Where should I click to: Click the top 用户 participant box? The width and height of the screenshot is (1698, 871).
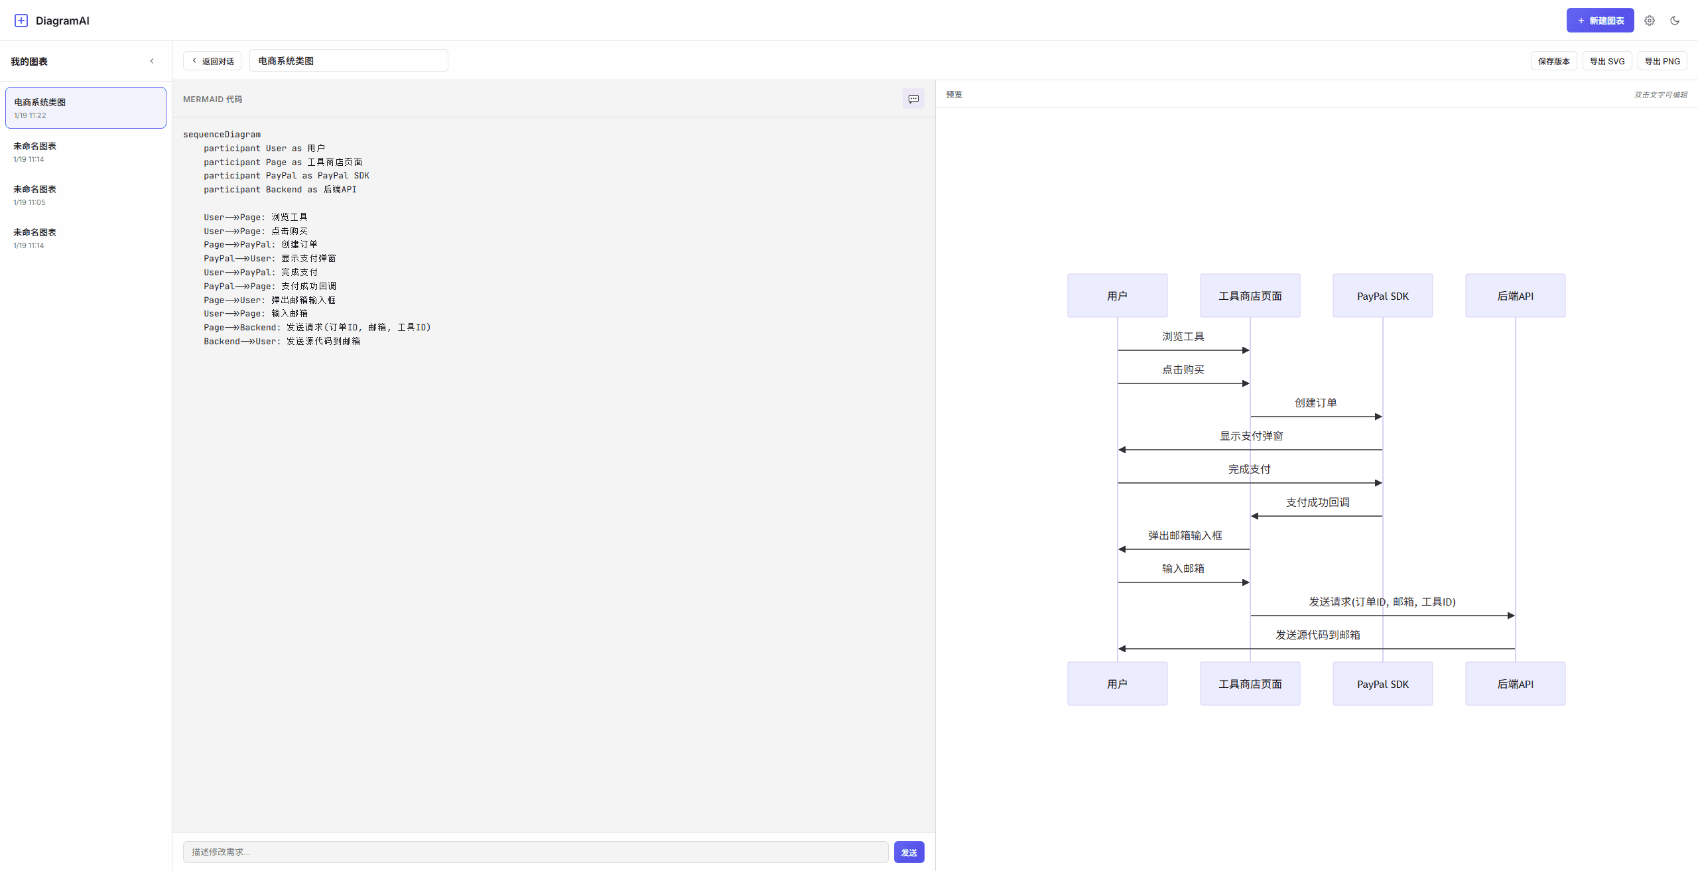click(x=1117, y=296)
